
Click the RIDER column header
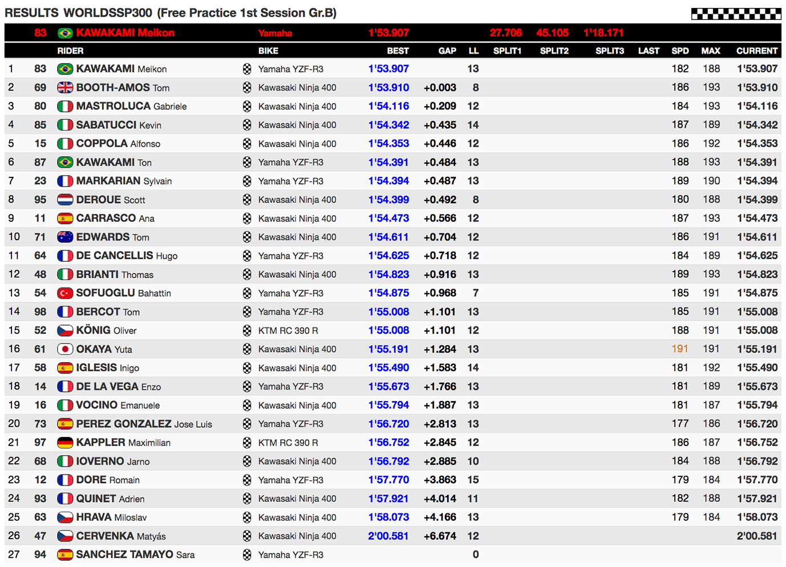pyautogui.click(x=70, y=51)
